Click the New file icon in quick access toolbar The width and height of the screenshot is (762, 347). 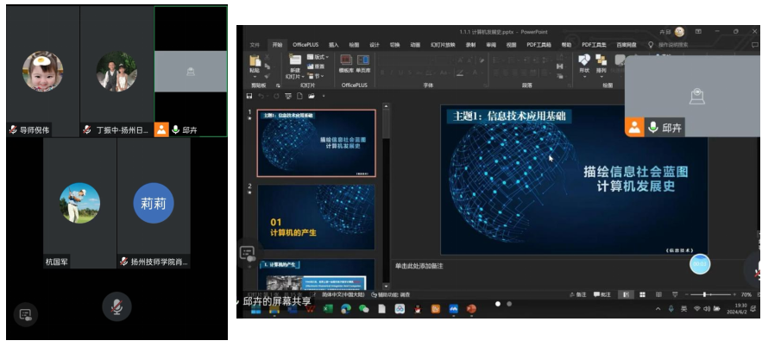tap(299, 96)
